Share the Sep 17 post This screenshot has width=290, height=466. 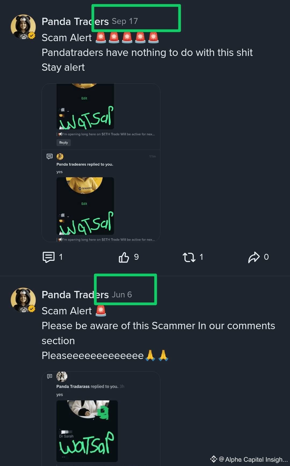coord(254,257)
